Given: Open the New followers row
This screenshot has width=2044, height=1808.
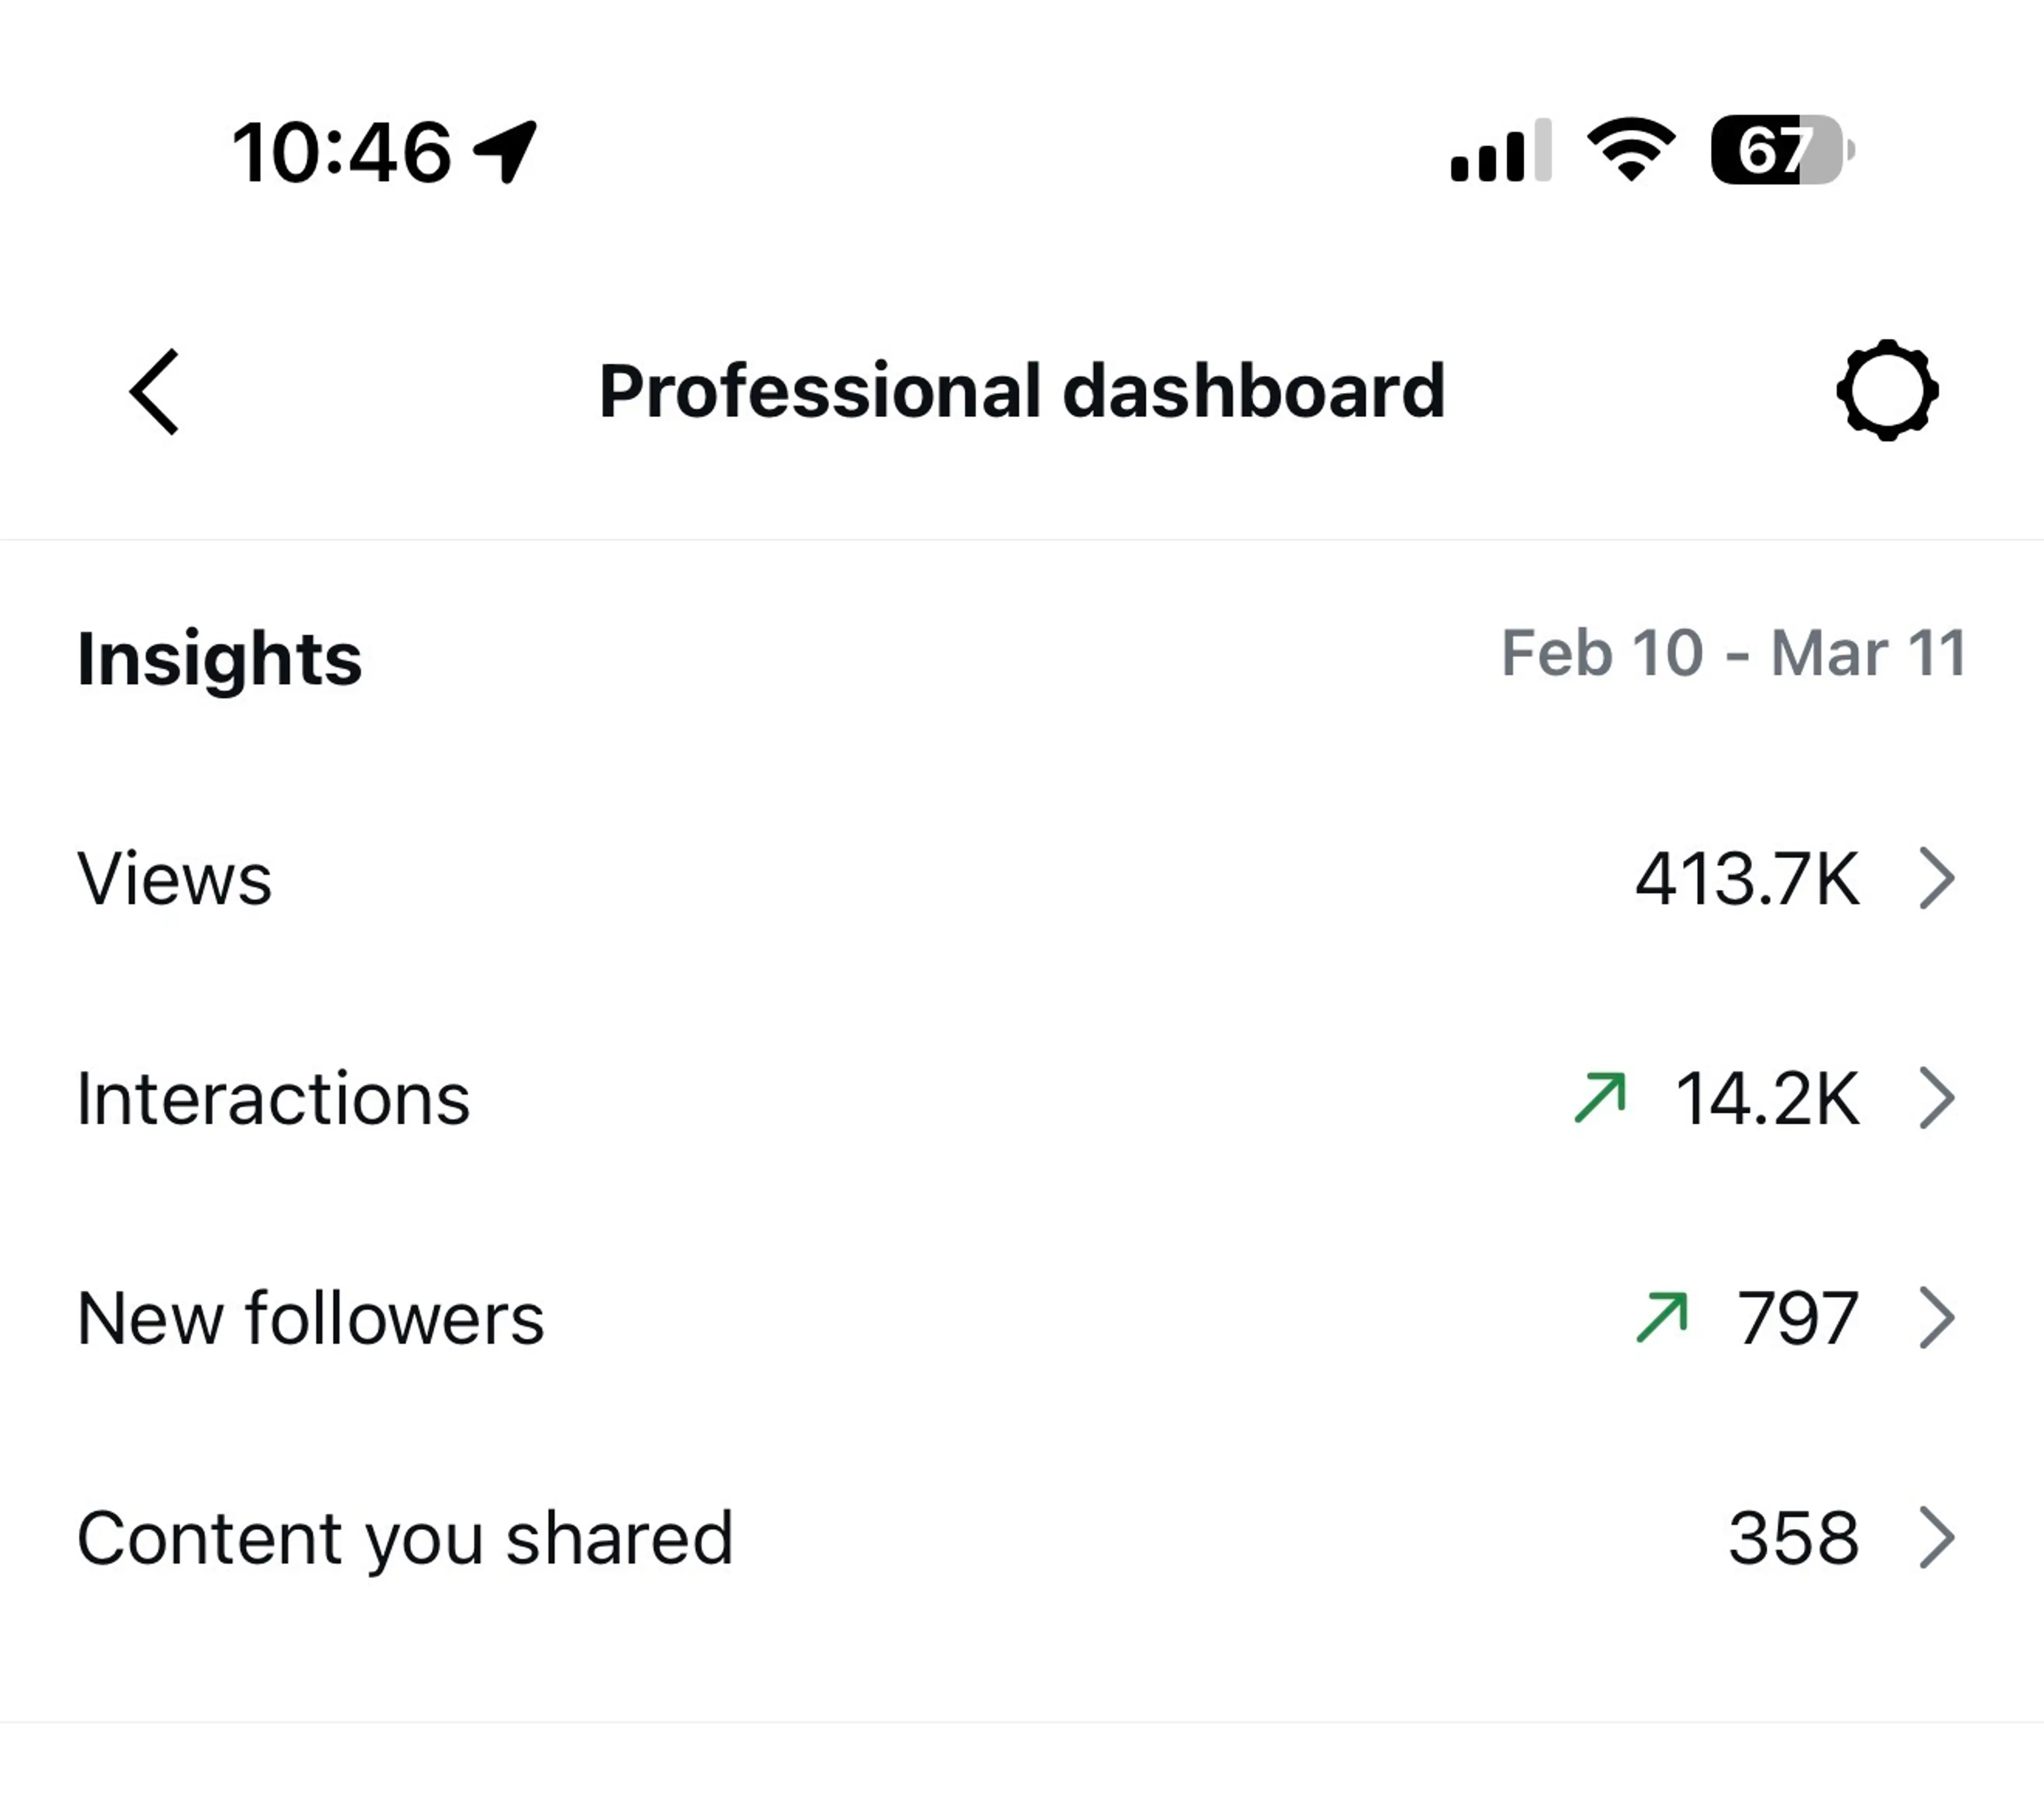Looking at the screenshot, I should click(x=1022, y=1318).
